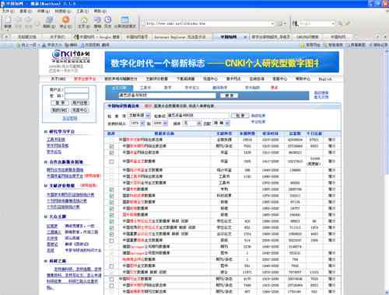This screenshot has height=295, width=389.
Task: Tick the checkbox for 中国学术期刊网络出版总库 row
Action: [x=111, y=146]
